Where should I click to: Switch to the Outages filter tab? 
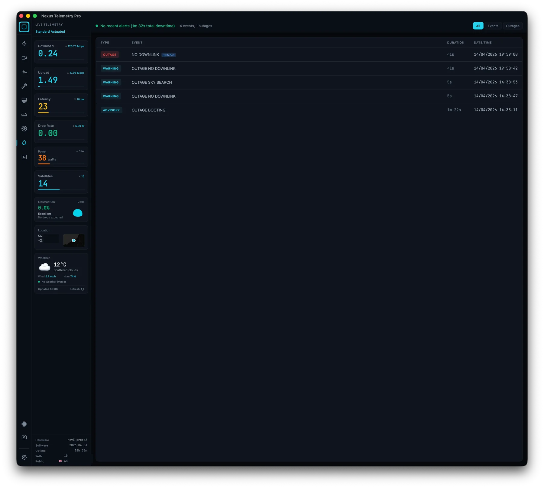click(513, 26)
